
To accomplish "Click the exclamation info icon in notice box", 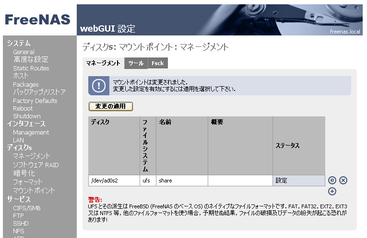I will click(99, 86).
